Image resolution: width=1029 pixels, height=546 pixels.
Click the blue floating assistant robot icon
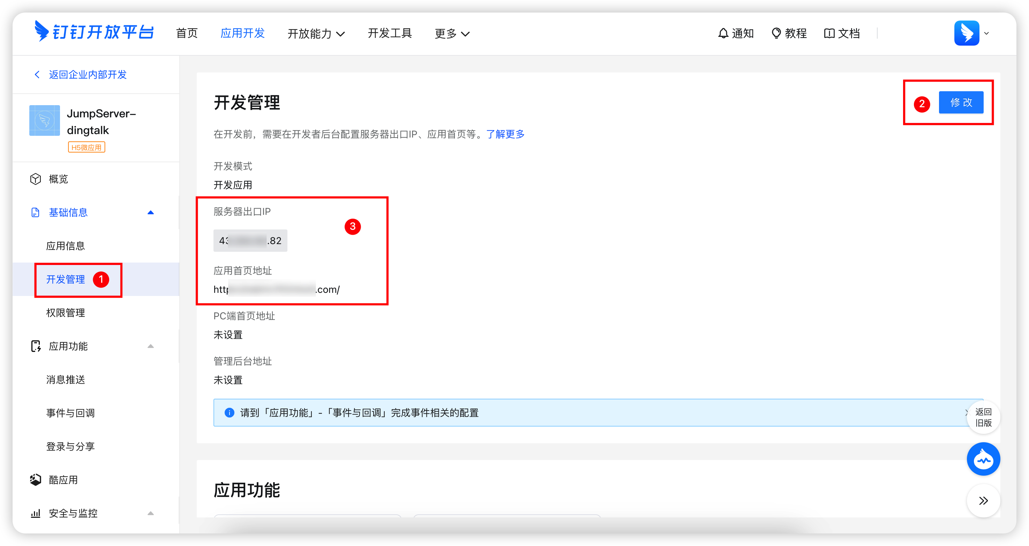983,459
